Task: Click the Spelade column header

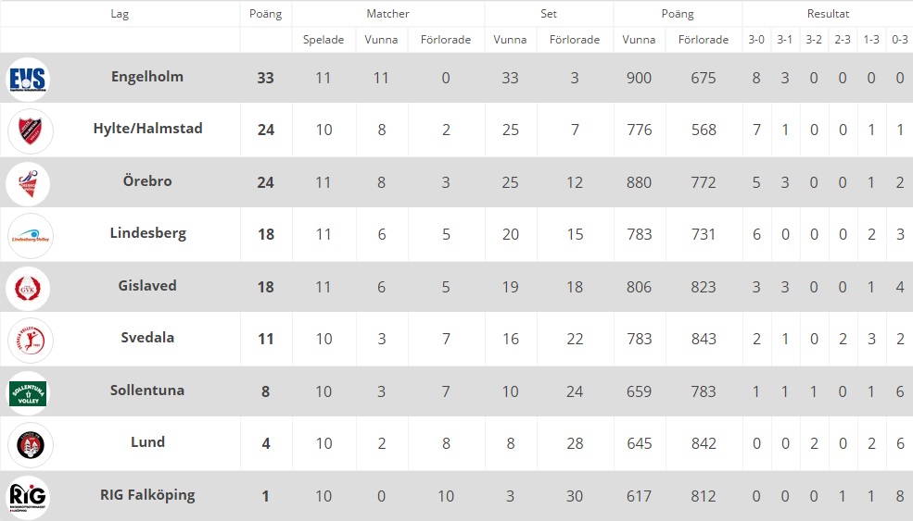Action: point(323,40)
